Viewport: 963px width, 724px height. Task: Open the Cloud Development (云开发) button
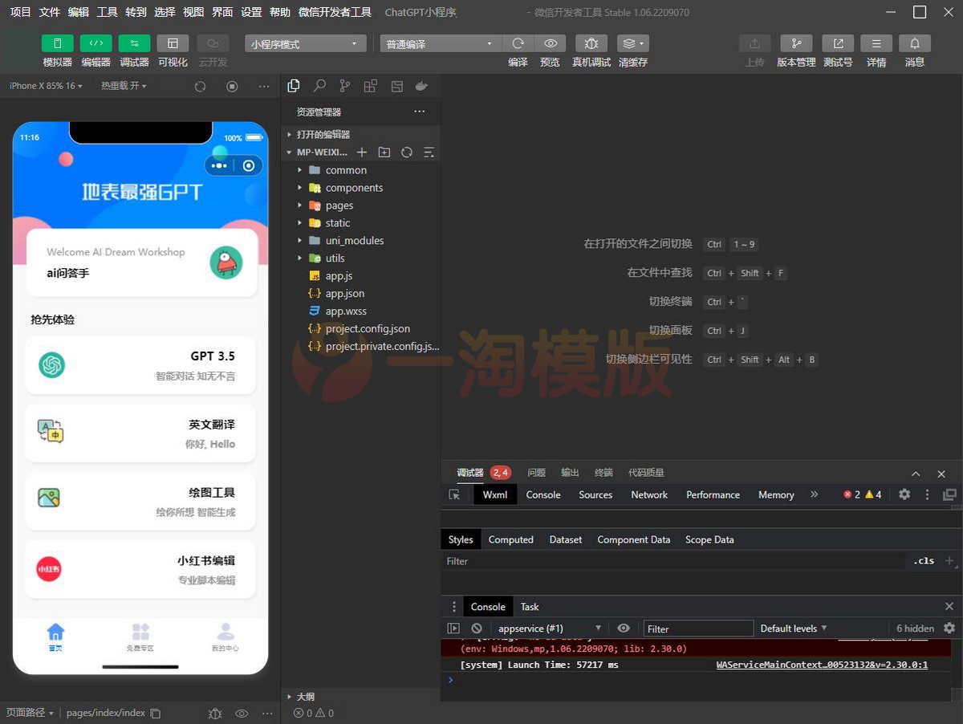[x=213, y=43]
